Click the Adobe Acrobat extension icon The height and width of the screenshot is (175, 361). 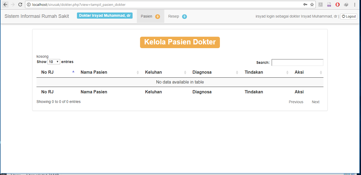pos(321,5)
